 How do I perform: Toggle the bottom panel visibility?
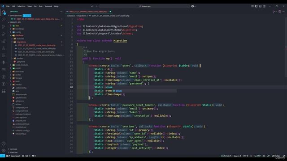coord(260,6)
